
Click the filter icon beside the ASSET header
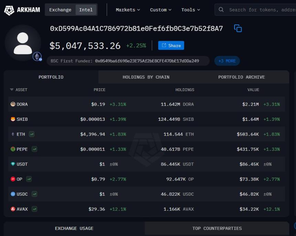coord(12,90)
